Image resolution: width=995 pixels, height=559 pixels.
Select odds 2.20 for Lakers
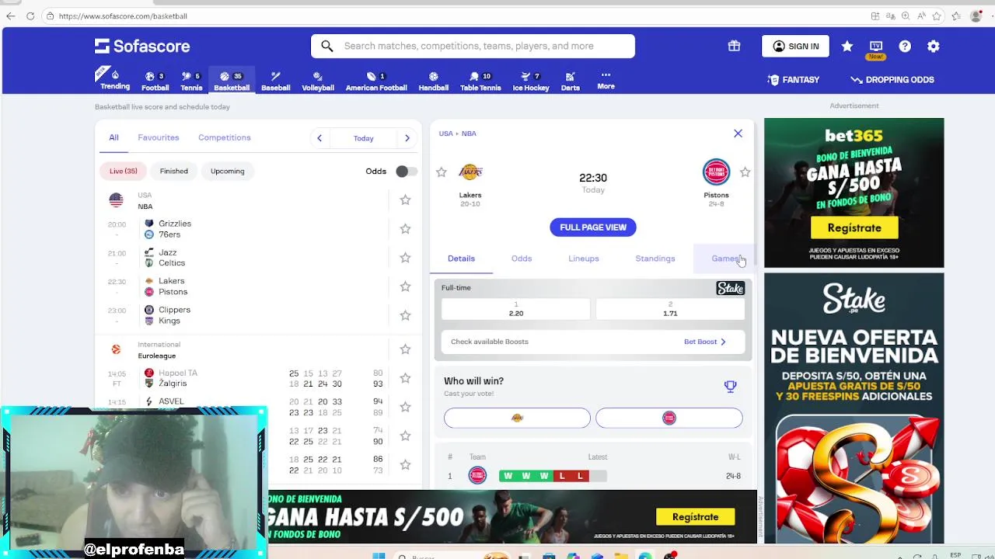[x=516, y=309]
